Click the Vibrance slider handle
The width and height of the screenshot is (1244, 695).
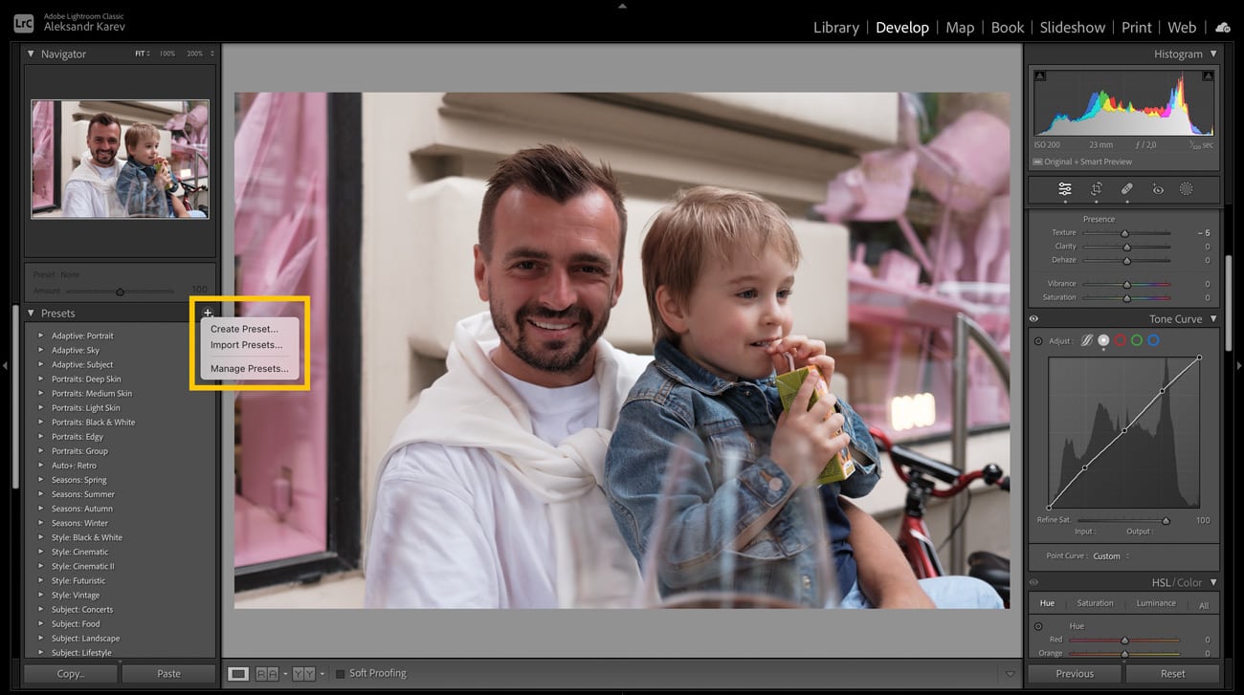click(x=1126, y=284)
